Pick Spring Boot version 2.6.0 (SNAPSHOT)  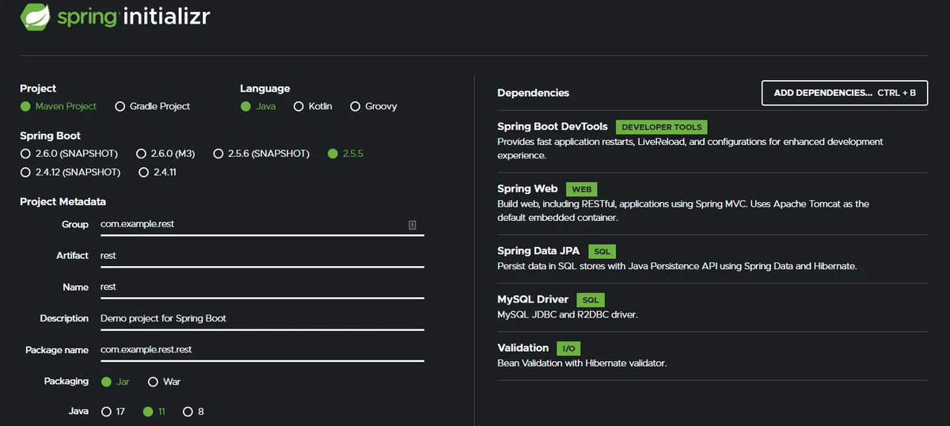click(x=25, y=154)
